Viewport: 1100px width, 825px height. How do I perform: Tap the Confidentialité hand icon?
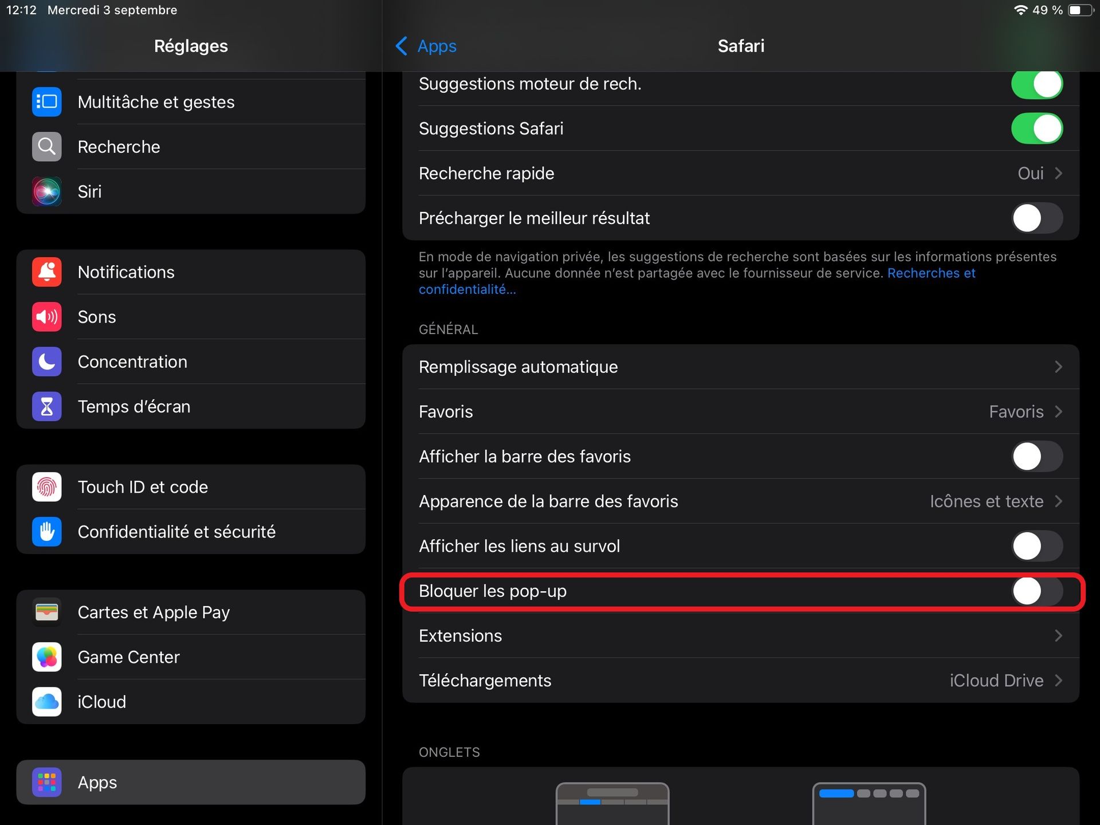(x=47, y=532)
